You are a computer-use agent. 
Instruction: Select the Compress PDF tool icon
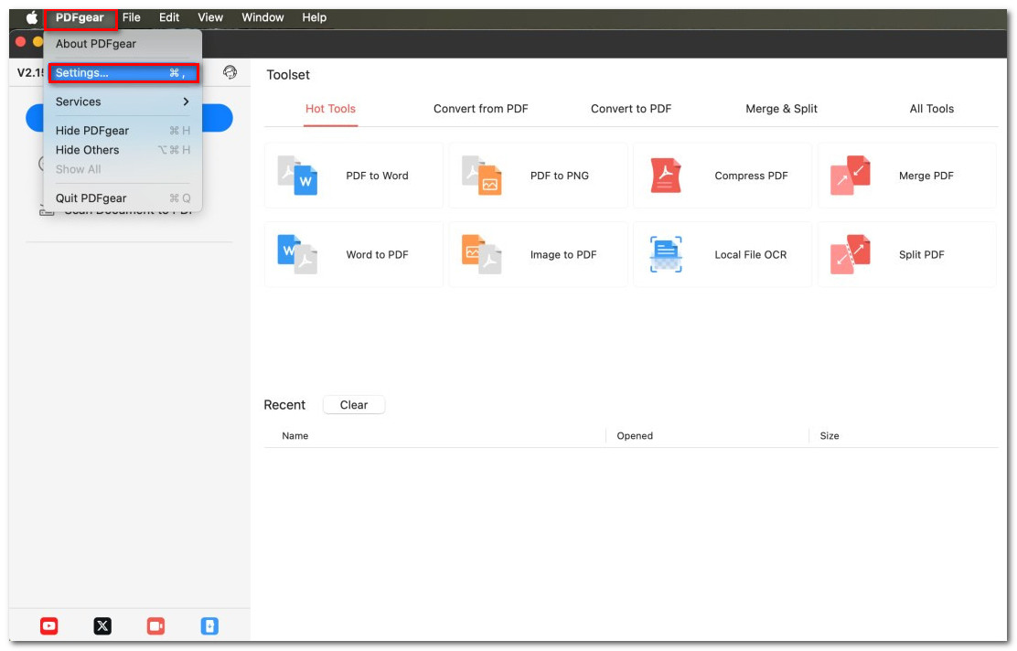666,176
